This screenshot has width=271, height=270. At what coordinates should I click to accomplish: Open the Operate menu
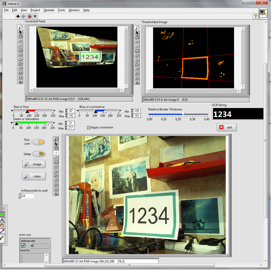tap(49, 10)
